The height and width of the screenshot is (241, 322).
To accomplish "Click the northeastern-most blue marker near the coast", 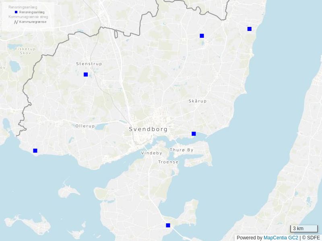I will pos(250,29).
